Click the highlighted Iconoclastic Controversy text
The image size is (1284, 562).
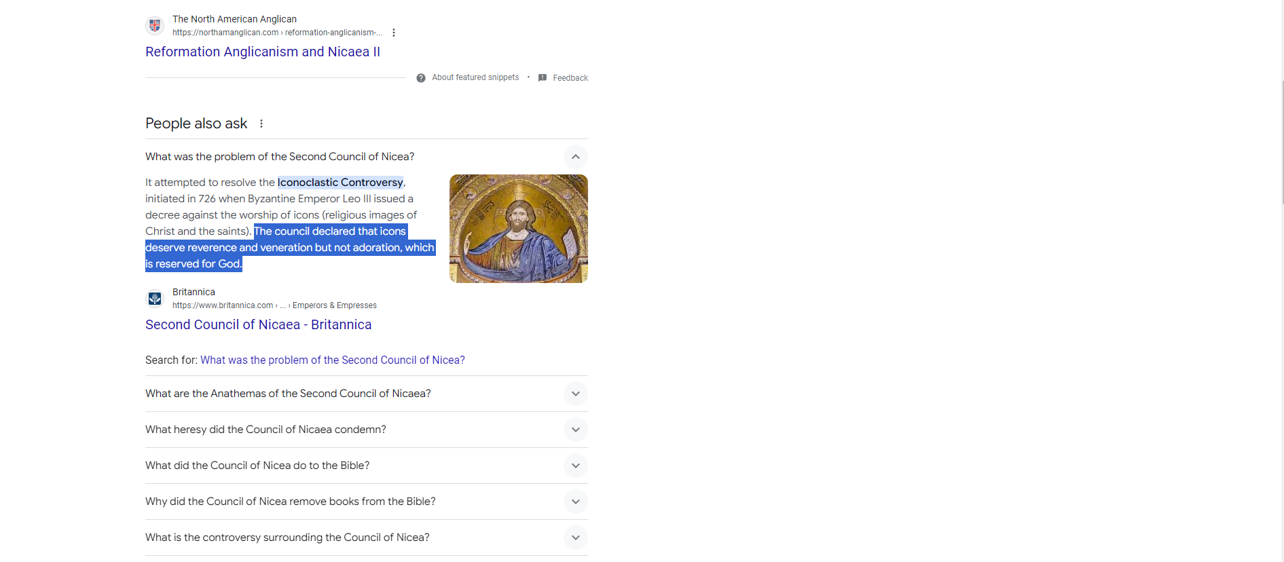click(x=340, y=183)
